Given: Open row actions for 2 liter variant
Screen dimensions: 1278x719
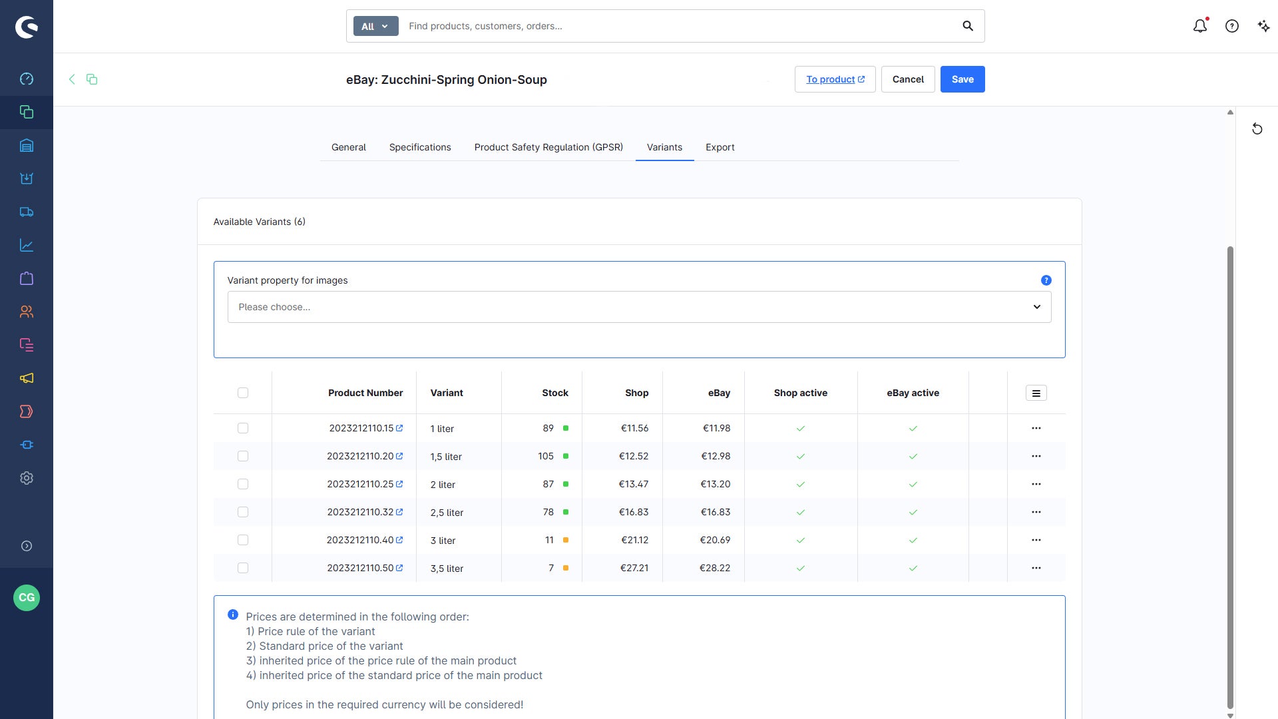Looking at the screenshot, I should [1036, 484].
